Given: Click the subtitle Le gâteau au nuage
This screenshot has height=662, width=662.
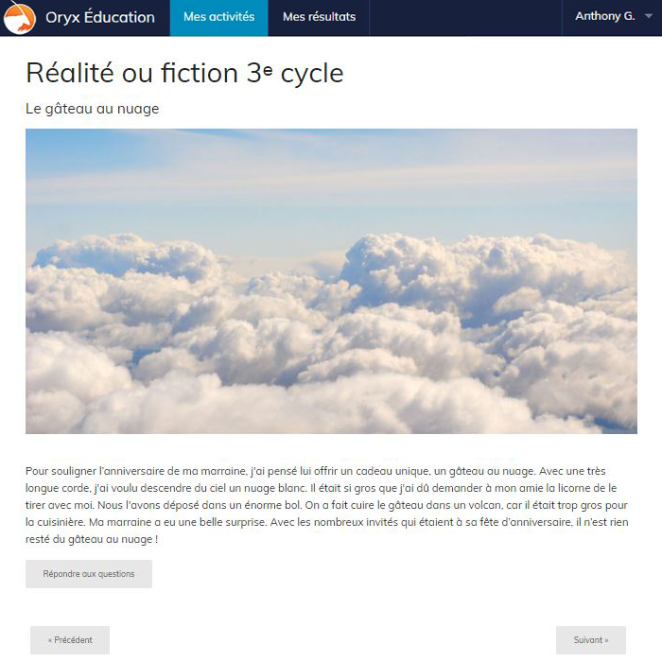Looking at the screenshot, I should (x=92, y=109).
